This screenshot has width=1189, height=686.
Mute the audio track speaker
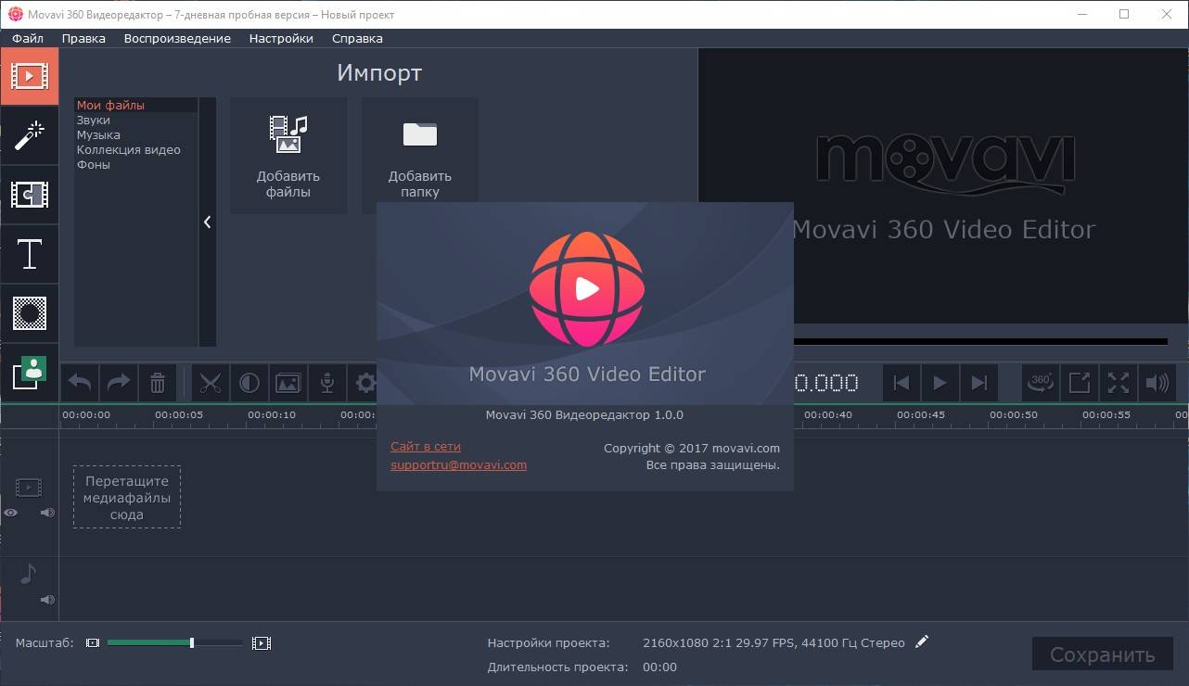click(47, 600)
